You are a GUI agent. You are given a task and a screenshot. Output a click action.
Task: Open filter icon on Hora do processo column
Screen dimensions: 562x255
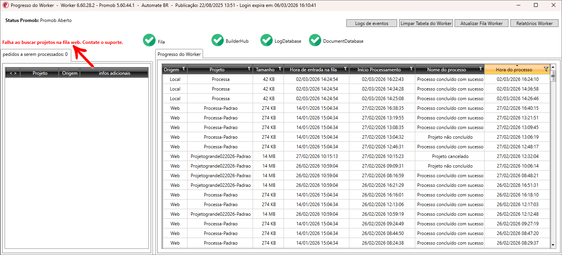click(546, 69)
